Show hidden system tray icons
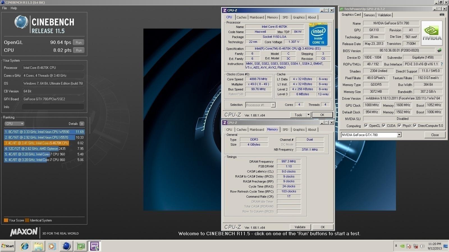Viewport: 449px width, 252px height. (396, 246)
